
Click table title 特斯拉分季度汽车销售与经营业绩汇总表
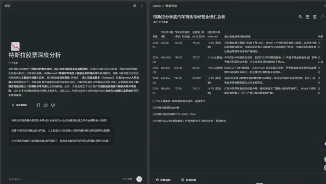pos(189,17)
